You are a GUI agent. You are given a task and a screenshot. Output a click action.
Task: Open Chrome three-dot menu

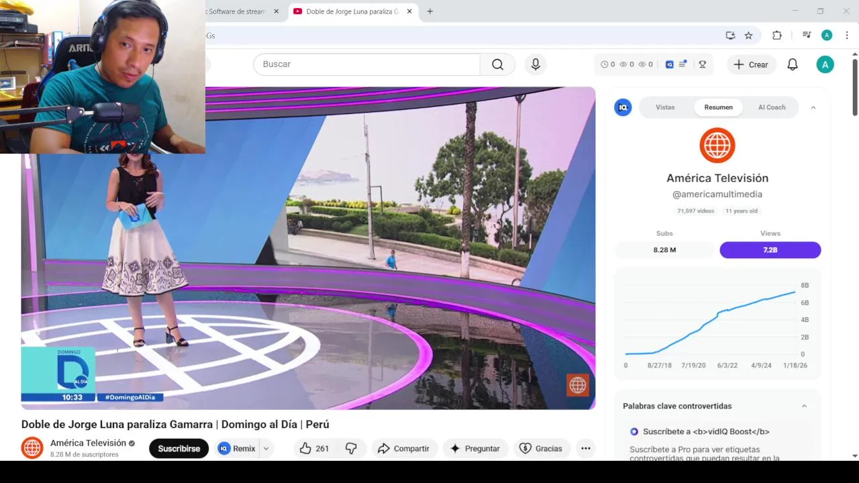(847, 36)
